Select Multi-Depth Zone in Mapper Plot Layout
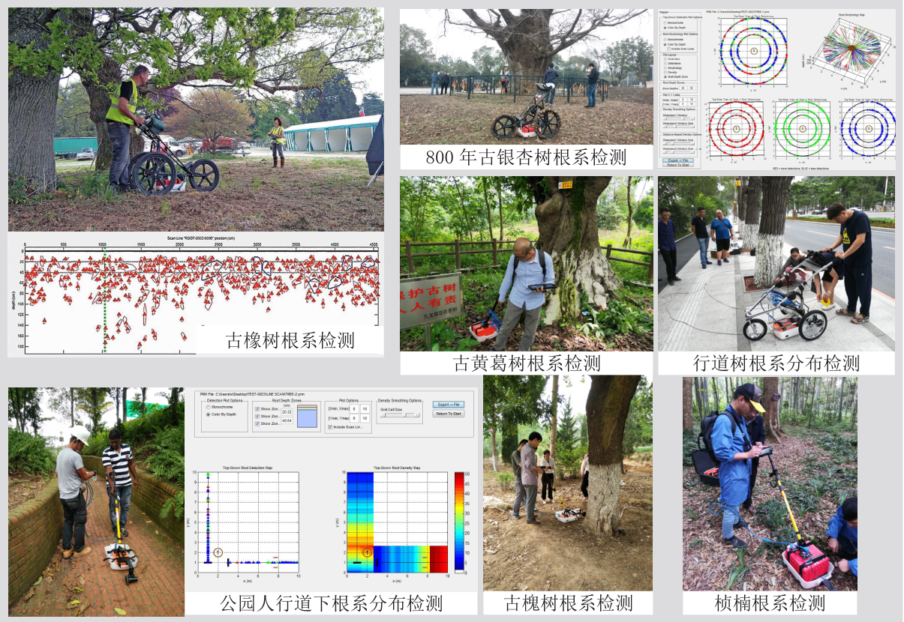 pos(665,77)
